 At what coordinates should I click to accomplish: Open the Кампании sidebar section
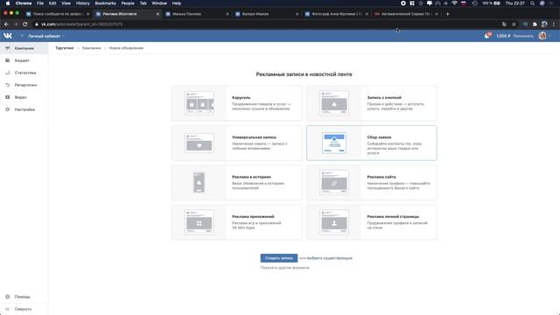click(x=24, y=48)
